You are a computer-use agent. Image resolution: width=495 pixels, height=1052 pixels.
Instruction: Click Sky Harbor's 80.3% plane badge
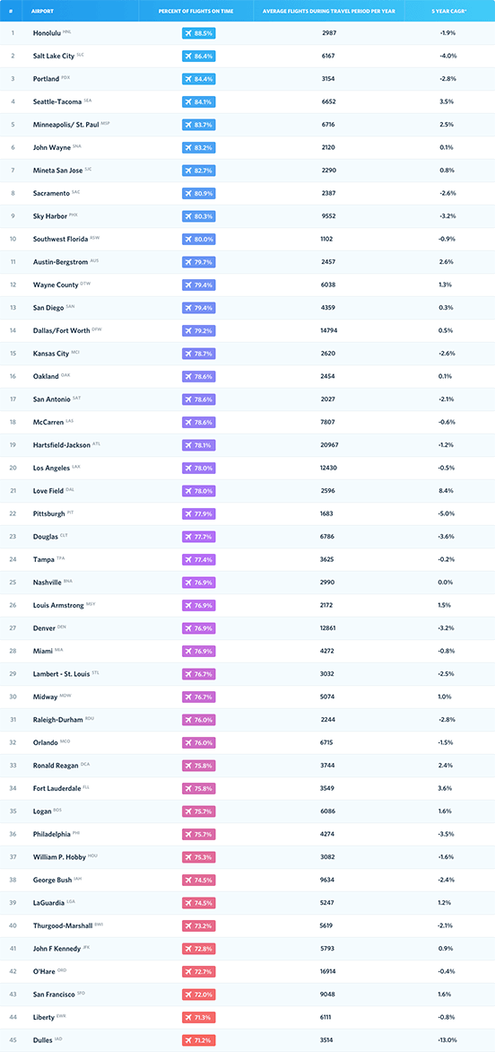coord(199,216)
